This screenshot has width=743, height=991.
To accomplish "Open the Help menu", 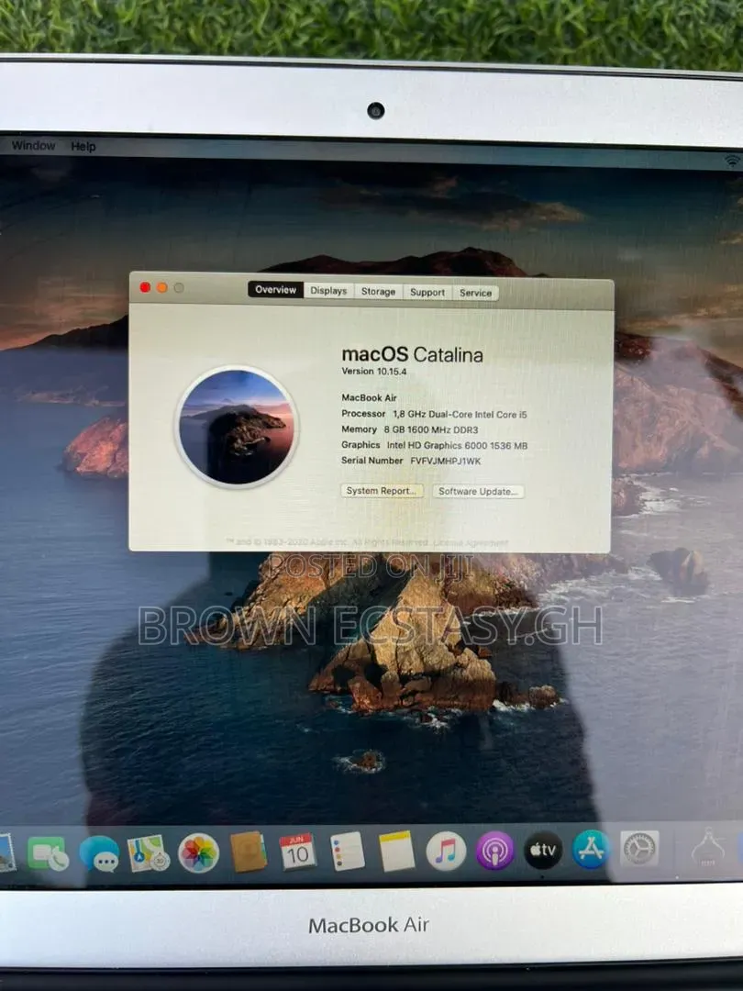I will tap(83, 147).
